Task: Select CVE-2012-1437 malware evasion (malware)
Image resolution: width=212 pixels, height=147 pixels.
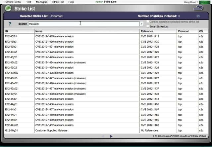Action: pos(60,89)
